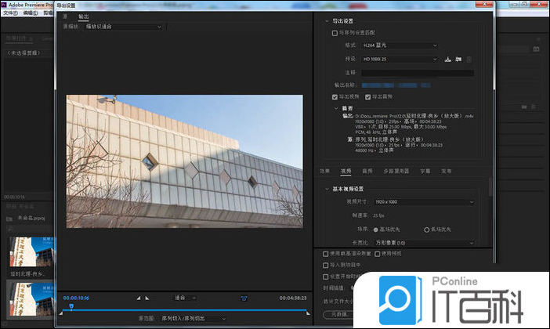Select the lower field first radio button
550x329 pixels.
427,229
